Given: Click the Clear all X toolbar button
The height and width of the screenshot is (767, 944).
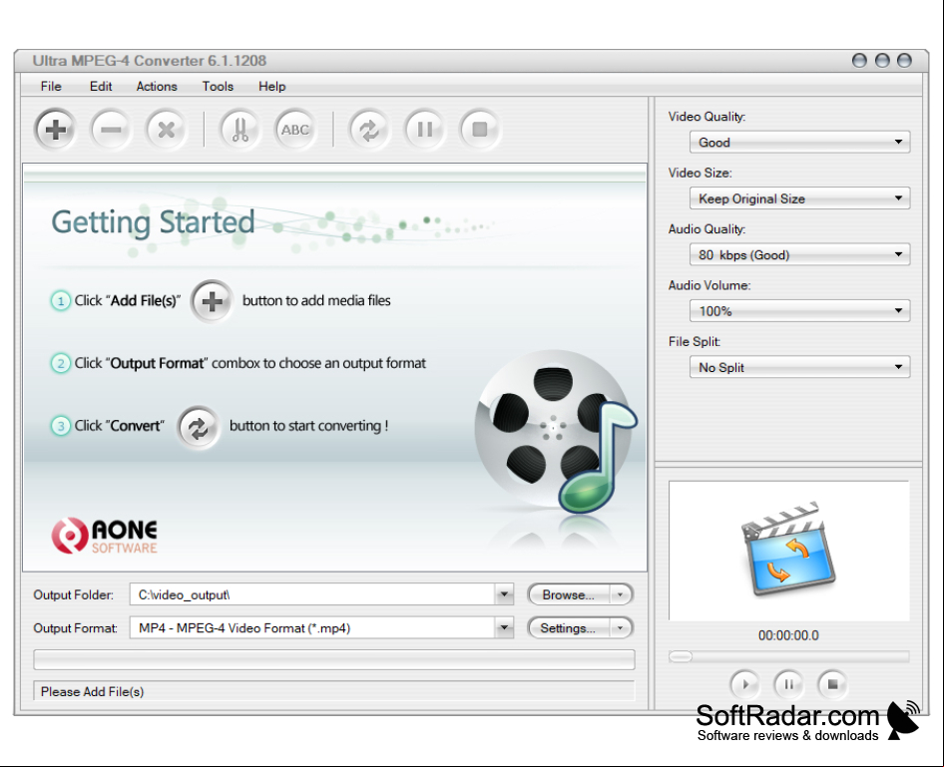Looking at the screenshot, I should pos(167,130).
